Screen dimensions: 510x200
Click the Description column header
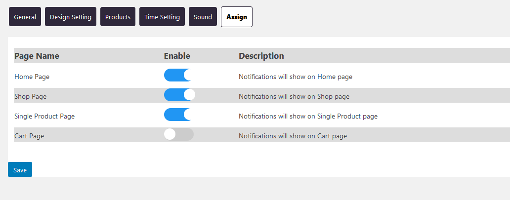(x=261, y=56)
